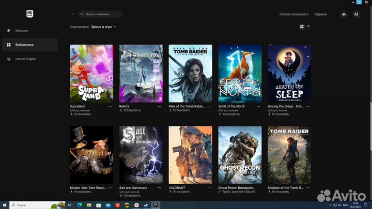Open the taskbar clock and date
This screenshot has width=372, height=209.
[x=355, y=205]
